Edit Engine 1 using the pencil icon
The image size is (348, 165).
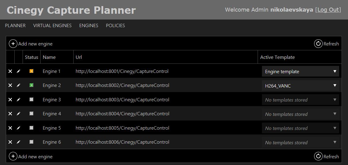pyautogui.click(x=18, y=71)
